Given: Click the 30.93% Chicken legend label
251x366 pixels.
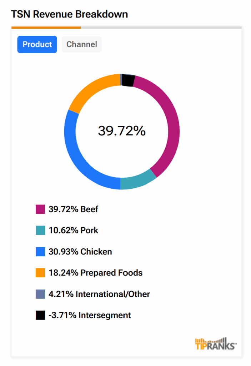Looking at the screenshot, I should tap(80, 252).
